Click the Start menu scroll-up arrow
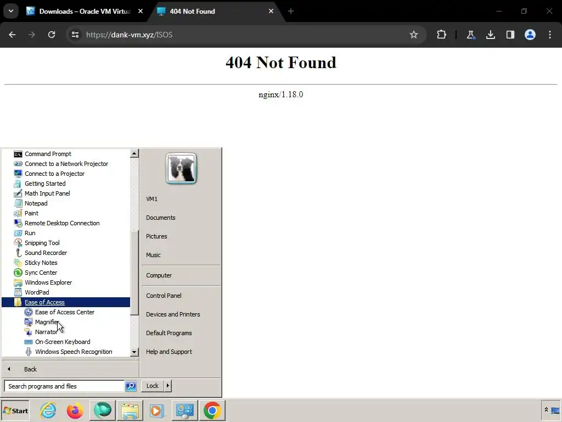562x422 pixels. pos(134,154)
